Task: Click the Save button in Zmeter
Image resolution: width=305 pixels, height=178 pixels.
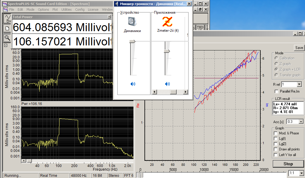Action: (x=299, y=48)
